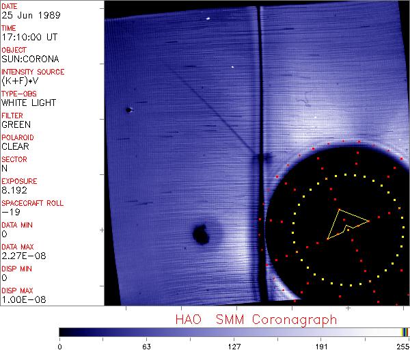Click the large dark circular blemish in the corona
The width and height of the screenshot is (410, 350).
[x=202, y=235]
